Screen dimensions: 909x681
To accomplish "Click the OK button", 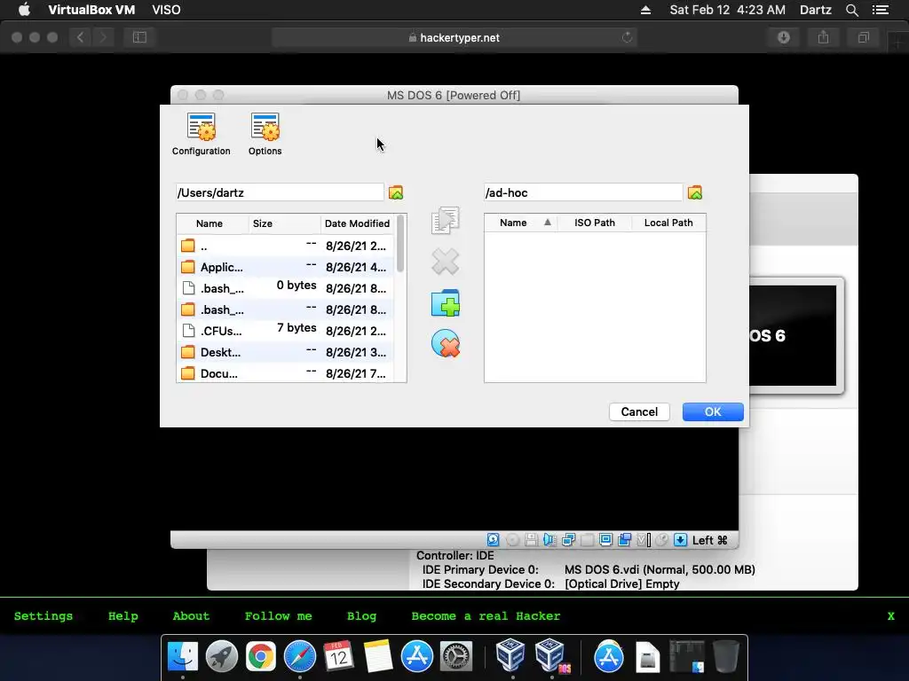I will point(713,411).
